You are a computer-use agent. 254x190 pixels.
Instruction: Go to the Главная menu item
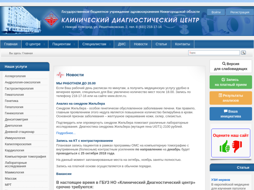click(x=11, y=44)
